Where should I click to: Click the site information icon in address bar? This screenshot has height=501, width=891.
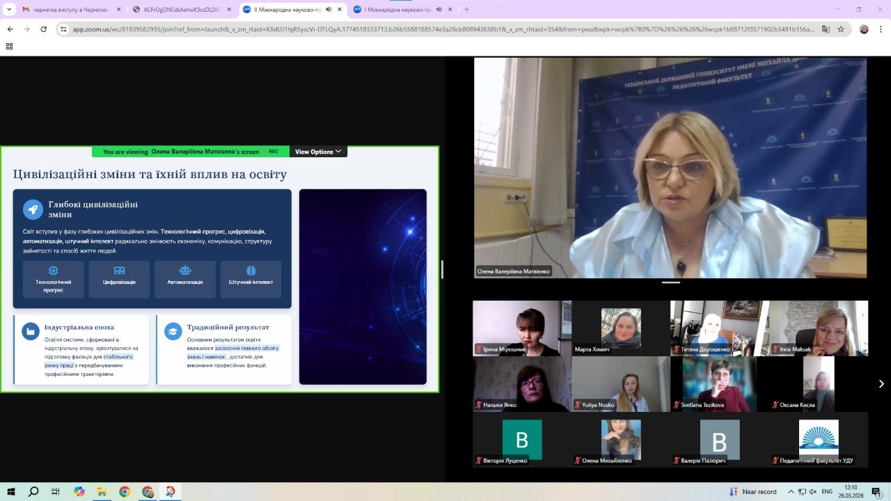[x=63, y=29]
